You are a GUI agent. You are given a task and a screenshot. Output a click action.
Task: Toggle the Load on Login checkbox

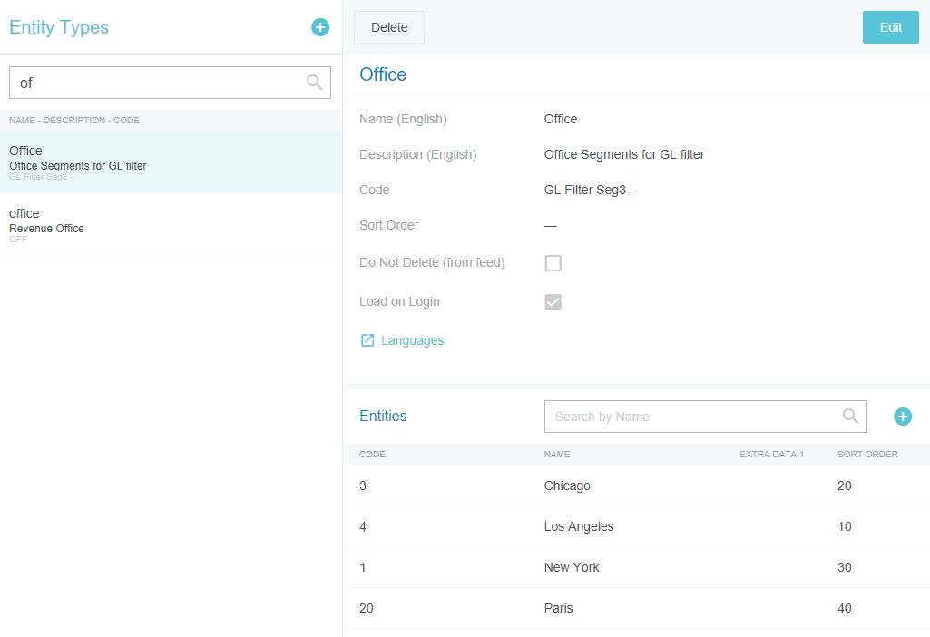[553, 301]
